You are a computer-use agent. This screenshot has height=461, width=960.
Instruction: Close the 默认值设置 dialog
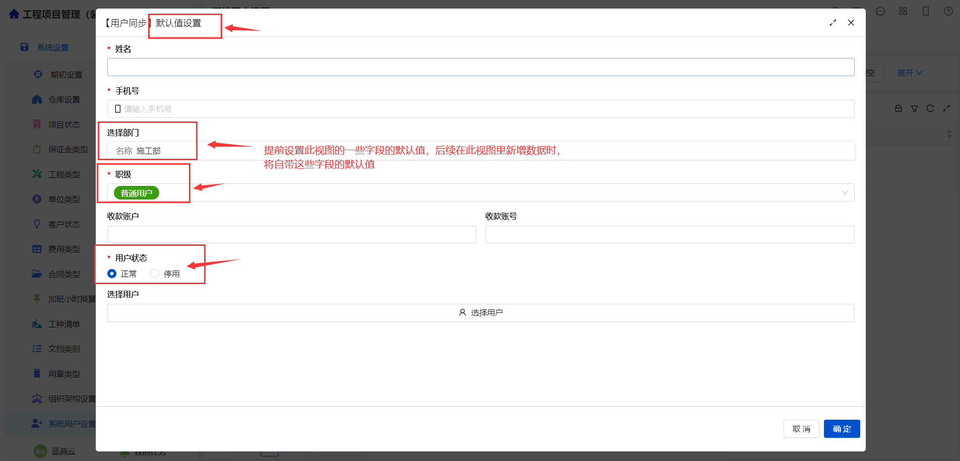[x=851, y=23]
